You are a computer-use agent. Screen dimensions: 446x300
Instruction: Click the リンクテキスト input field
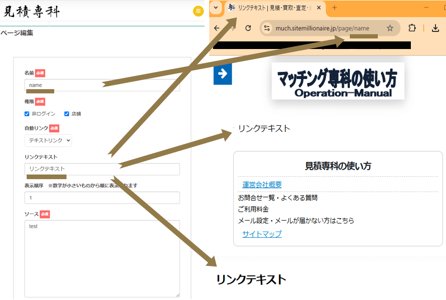click(102, 169)
